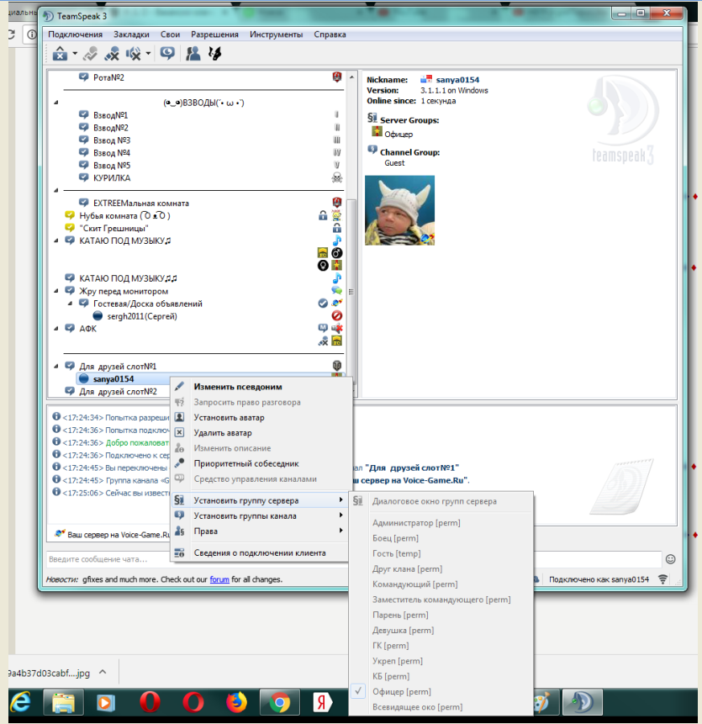This screenshot has height=724, width=702.
Task: Open the Закладки menu
Action: (131, 34)
